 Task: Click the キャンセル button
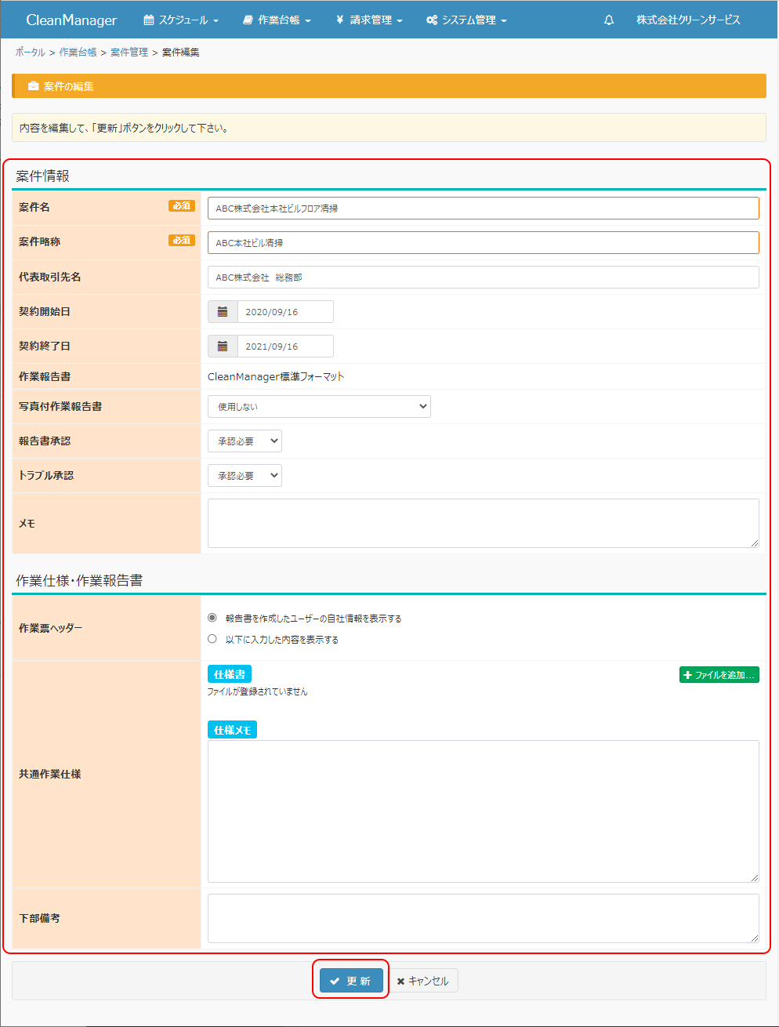click(423, 981)
